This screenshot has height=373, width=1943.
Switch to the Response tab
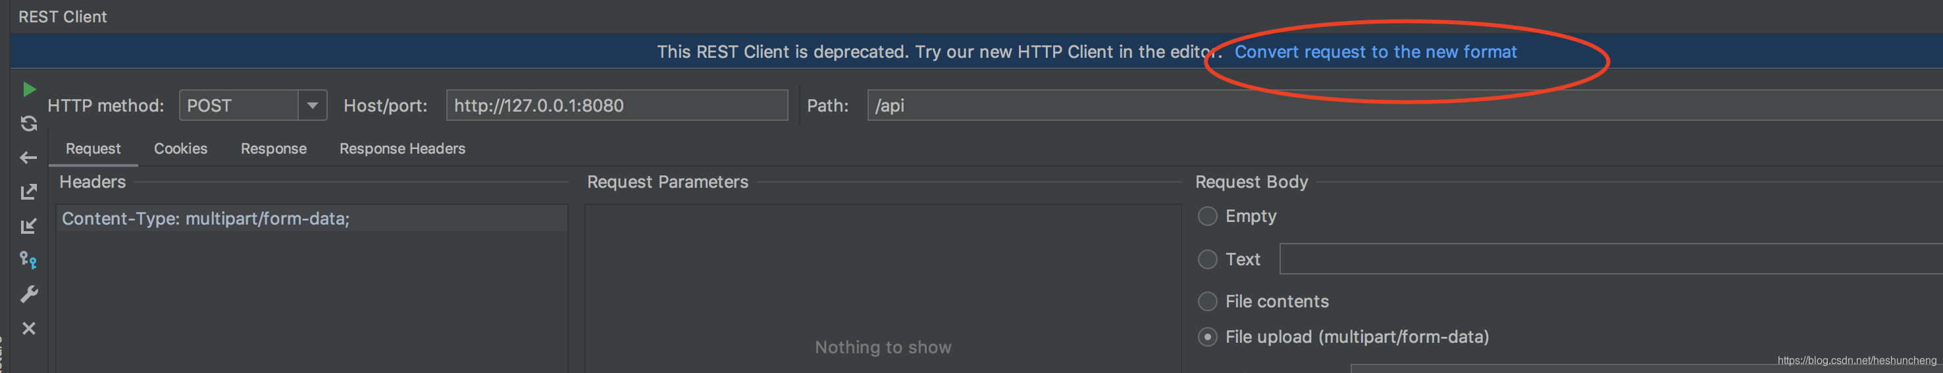pyautogui.click(x=273, y=149)
